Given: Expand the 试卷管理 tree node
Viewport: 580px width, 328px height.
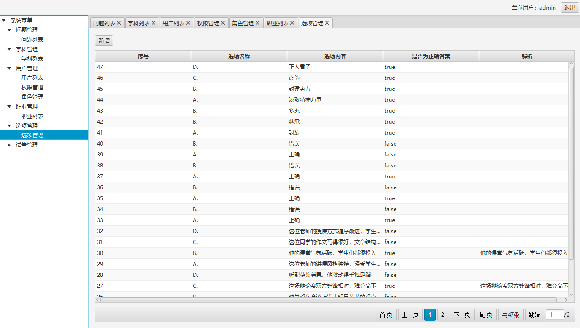Looking at the screenshot, I should tap(9, 145).
